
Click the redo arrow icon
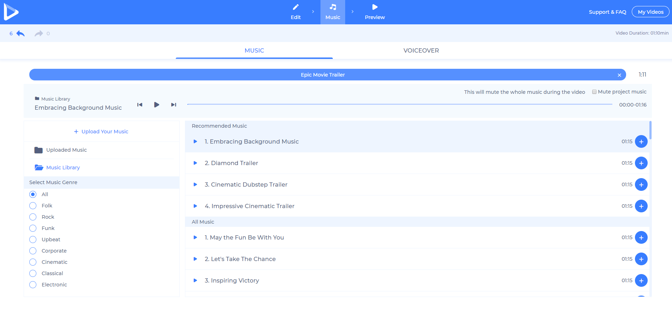click(38, 34)
